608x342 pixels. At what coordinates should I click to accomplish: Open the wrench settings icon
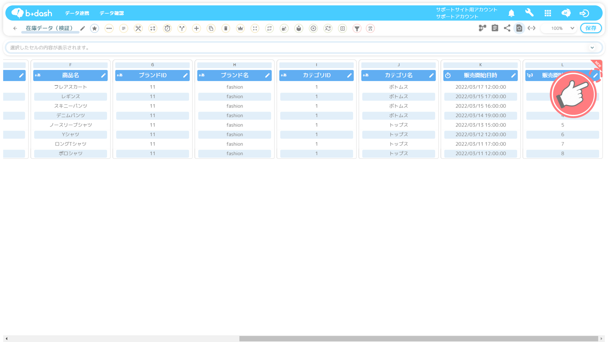coord(530,13)
